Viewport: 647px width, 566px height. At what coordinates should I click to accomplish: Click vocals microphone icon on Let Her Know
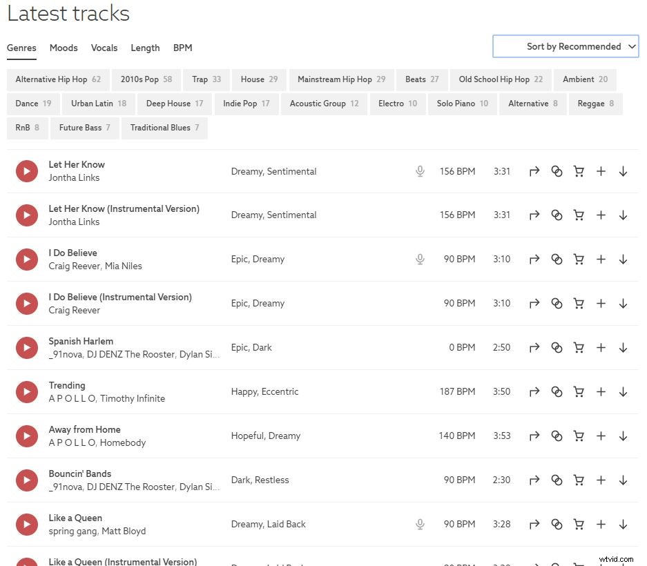(420, 171)
